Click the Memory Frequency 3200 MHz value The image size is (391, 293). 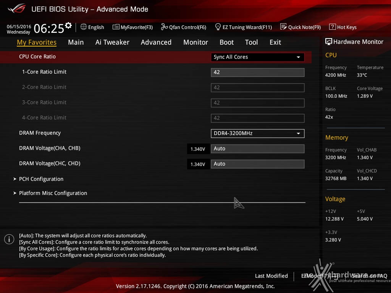coord(335,158)
